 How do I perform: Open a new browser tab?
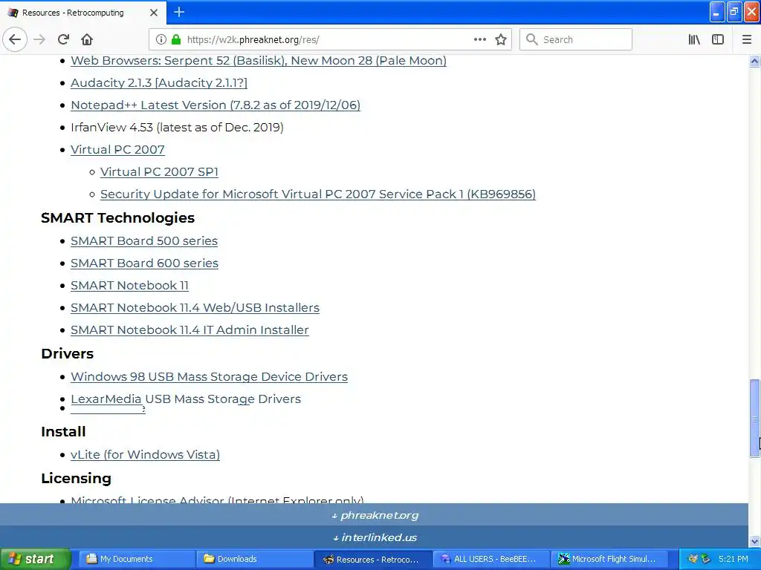point(179,12)
